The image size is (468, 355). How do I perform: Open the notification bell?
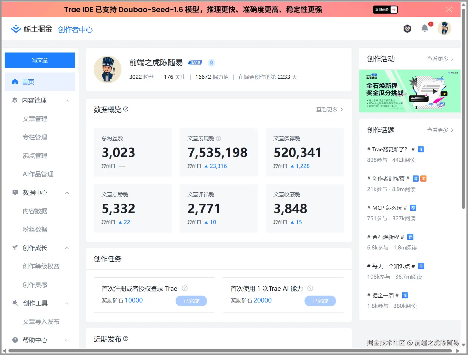pyautogui.click(x=425, y=28)
